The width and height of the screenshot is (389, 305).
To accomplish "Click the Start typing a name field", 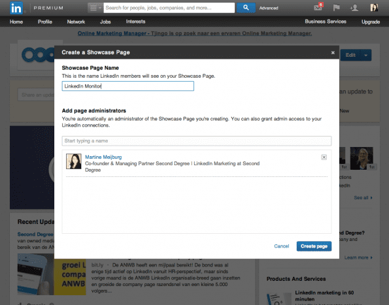I will pos(197,140).
